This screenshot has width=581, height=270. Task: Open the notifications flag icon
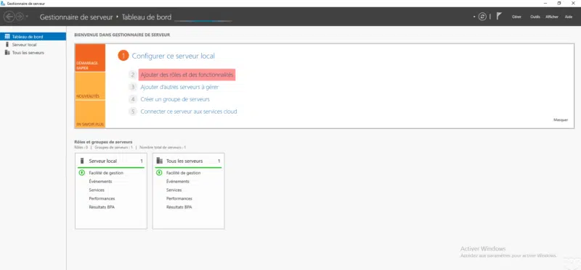pos(499,16)
